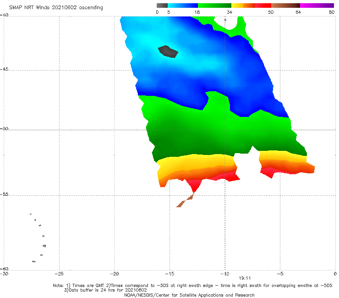Click latitude axis label '-55'
Screen dimensions: 339x298
[x=4, y=194]
